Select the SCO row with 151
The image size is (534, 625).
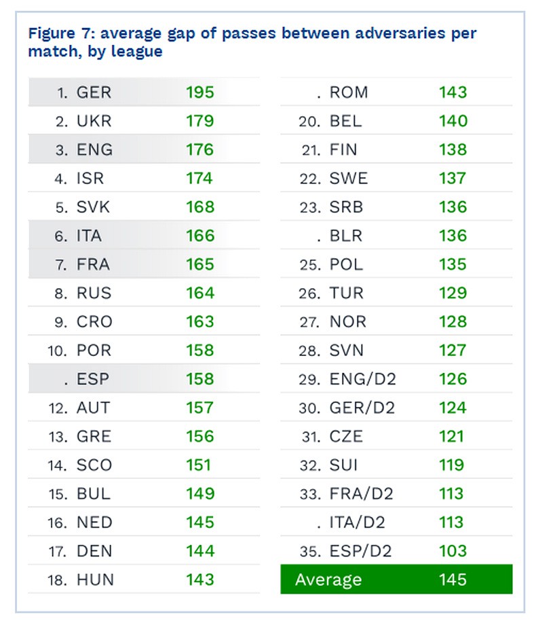point(144,465)
